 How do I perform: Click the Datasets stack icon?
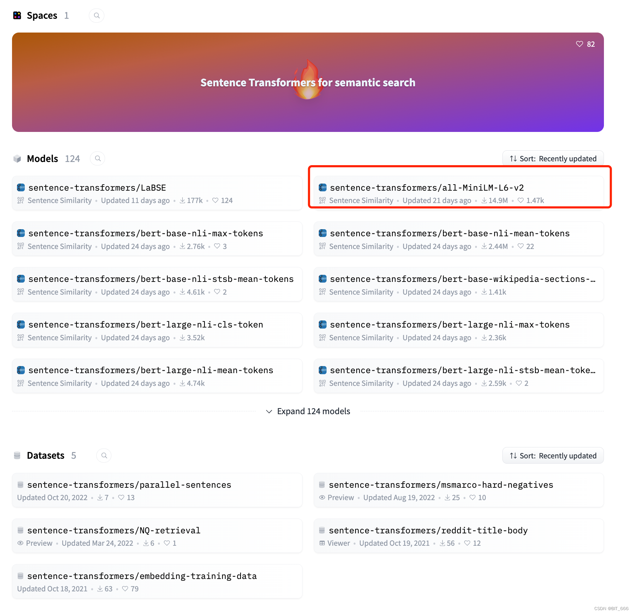coord(17,455)
